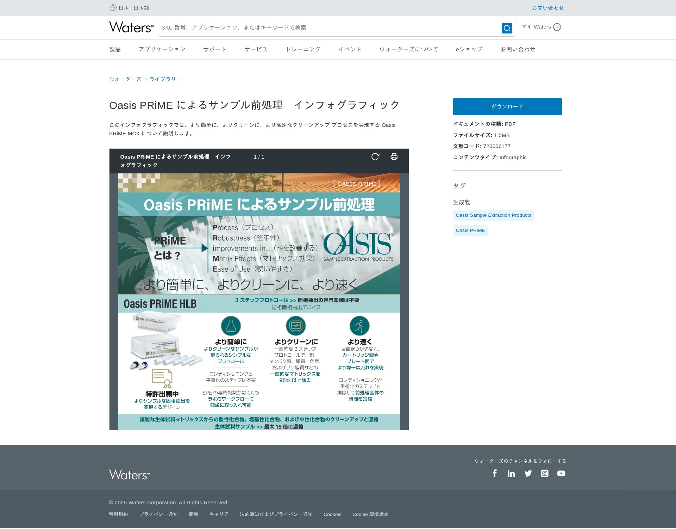Click the flask icon above より簡単に
The image size is (676, 529).
231,326
